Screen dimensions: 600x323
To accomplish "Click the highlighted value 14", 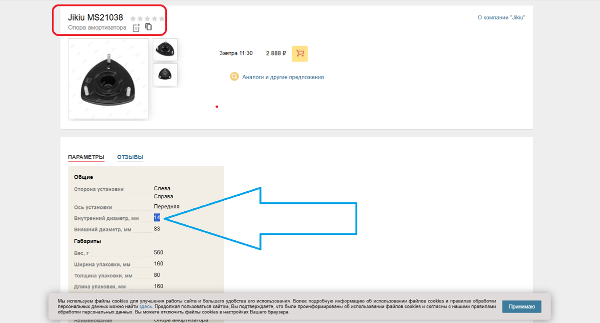I will click(x=157, y=217).
